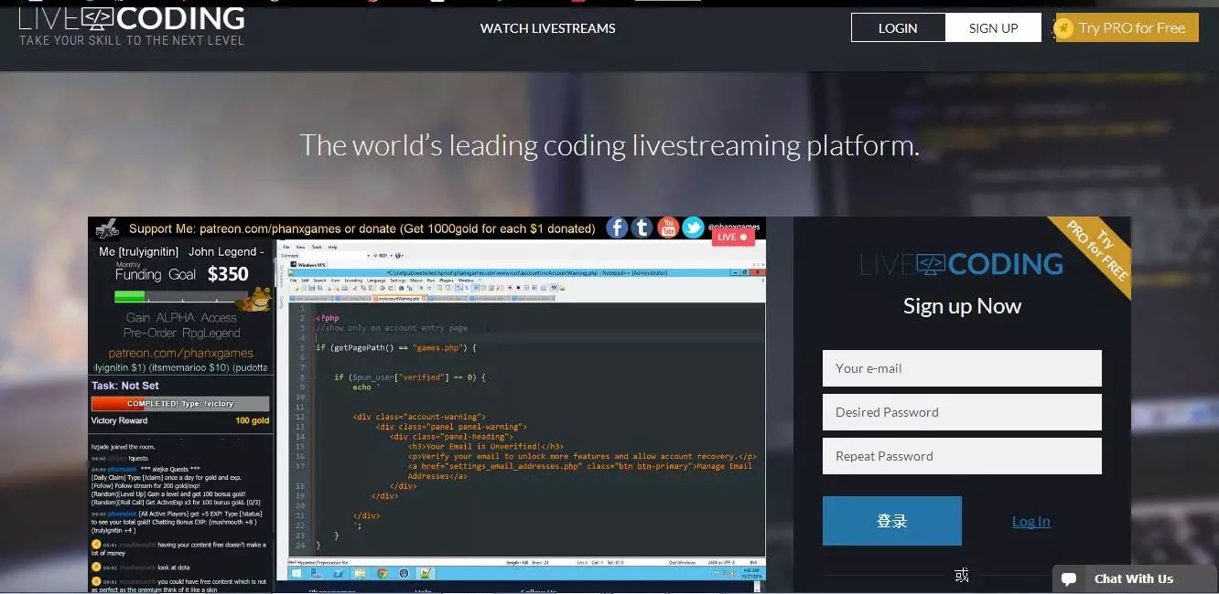Click the Facebook icon in the stream overlay

[618, 228]
